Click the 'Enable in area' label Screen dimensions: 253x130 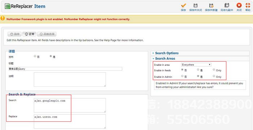click(162, 65)
